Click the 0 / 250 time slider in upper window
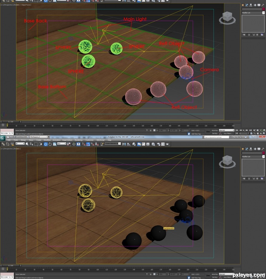 tap(11, 122)
